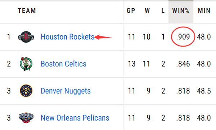Sort by the TEAM column header
The height and width of the screenshot is (130, 216).
(27, 10)
